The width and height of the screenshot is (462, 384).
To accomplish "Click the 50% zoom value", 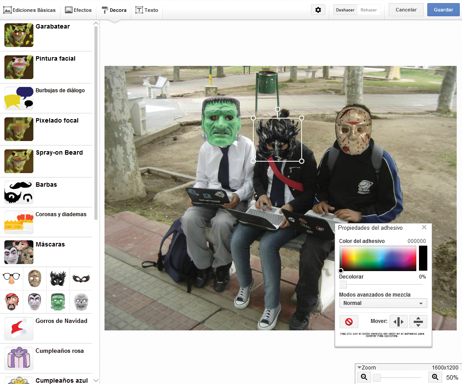I will (452, 377).
